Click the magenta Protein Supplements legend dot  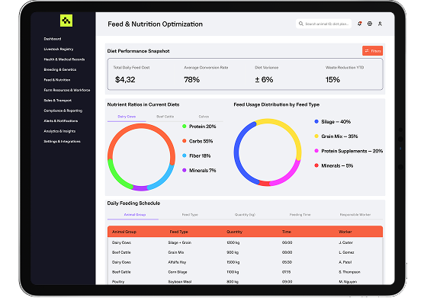(x=316, y=151)
